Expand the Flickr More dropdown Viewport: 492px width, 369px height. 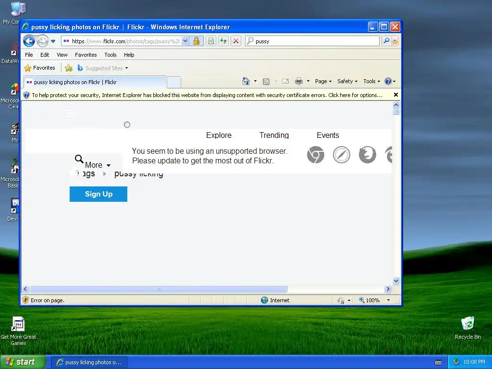click(98, 165)
